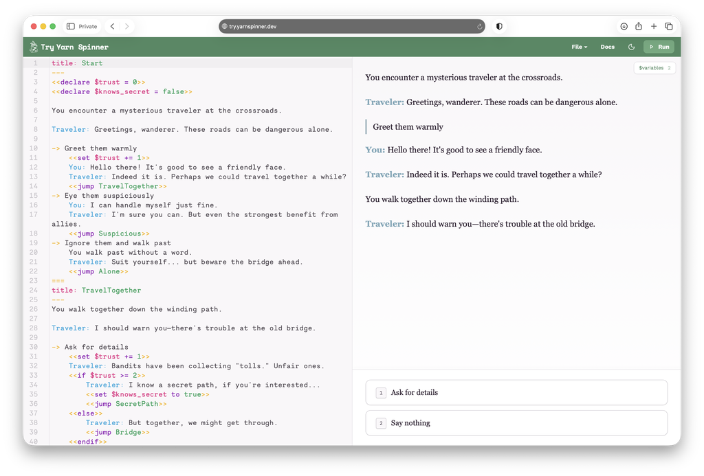This screenshot has width=704, height=476.
Task: Open the Docs link
Action: tap(607, 47)
